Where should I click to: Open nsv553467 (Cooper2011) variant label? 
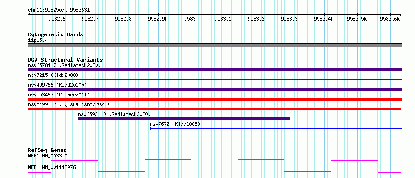pos(59,95)
